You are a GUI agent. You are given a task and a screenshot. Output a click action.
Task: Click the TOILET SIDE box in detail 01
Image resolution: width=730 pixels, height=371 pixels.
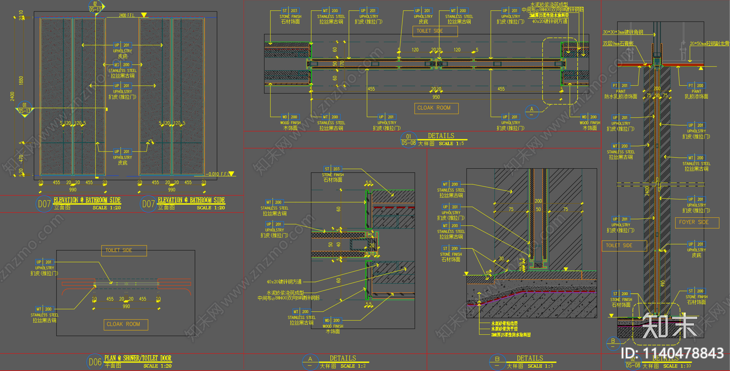[x=435, y=31]
